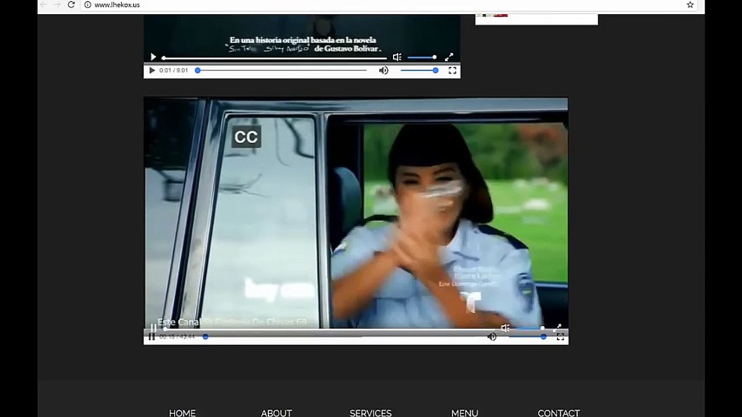This screenshot has height=417, width=742.
Task: Pause the lower video using the overlay pause icon
Action: pyautogui.click(x=153, y=328)
